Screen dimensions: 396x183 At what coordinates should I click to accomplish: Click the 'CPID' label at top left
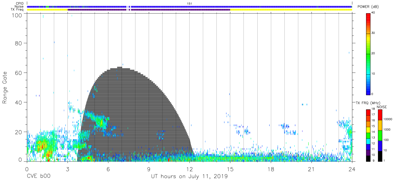pos(20,4)
